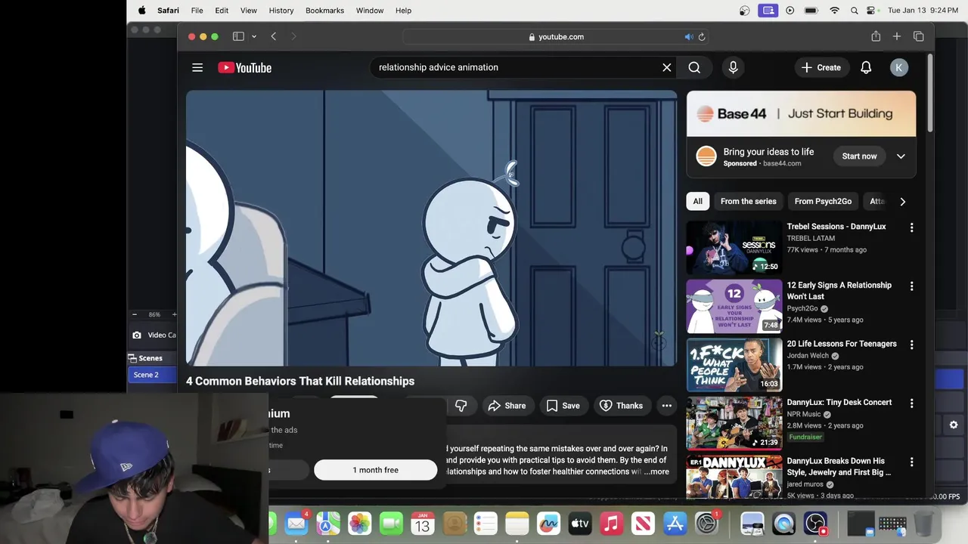Viewport: 968px width, 544px height.
Task: Click the video player frame
Action: 432,228
